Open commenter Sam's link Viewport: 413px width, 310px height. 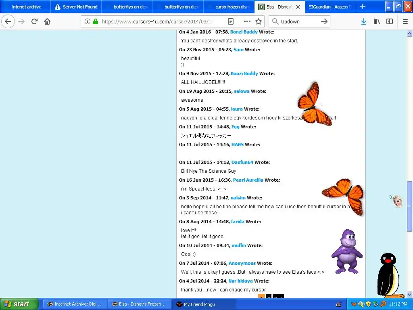click(x=238, y=50)
